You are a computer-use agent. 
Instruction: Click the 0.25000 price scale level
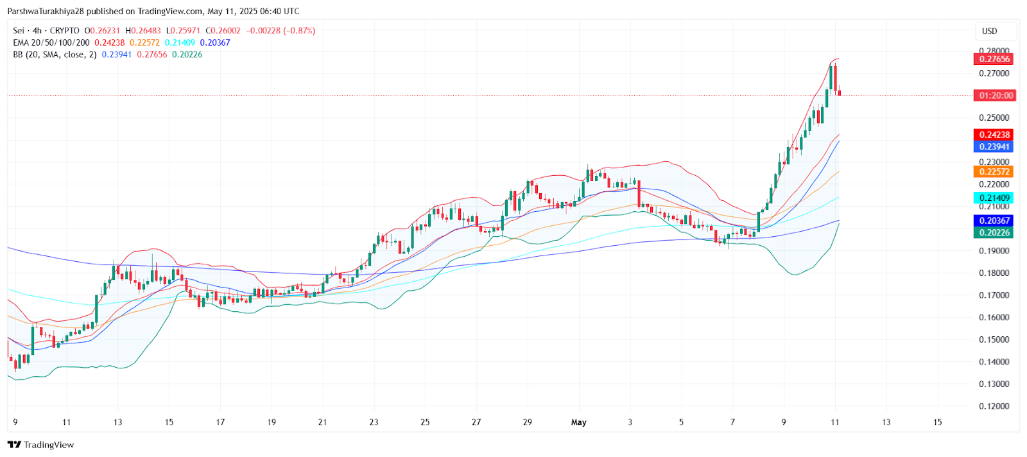tap(994, 118)
